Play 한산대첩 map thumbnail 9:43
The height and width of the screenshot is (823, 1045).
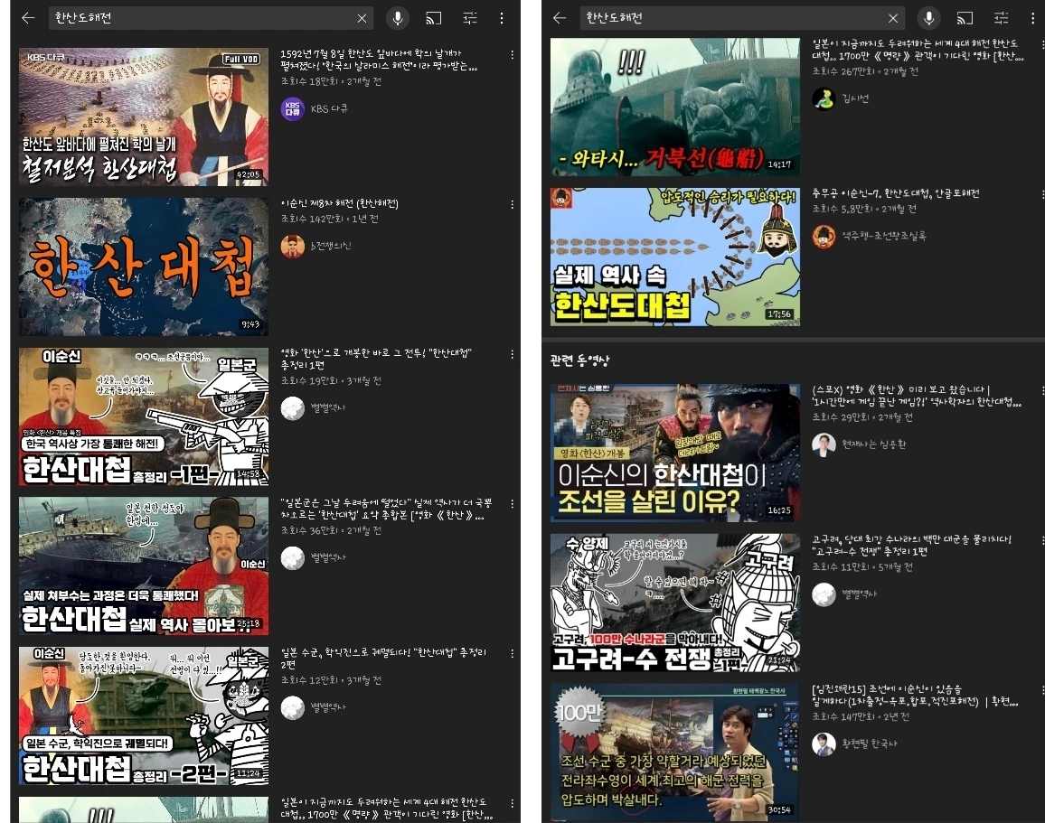click(x=144, y=267)
